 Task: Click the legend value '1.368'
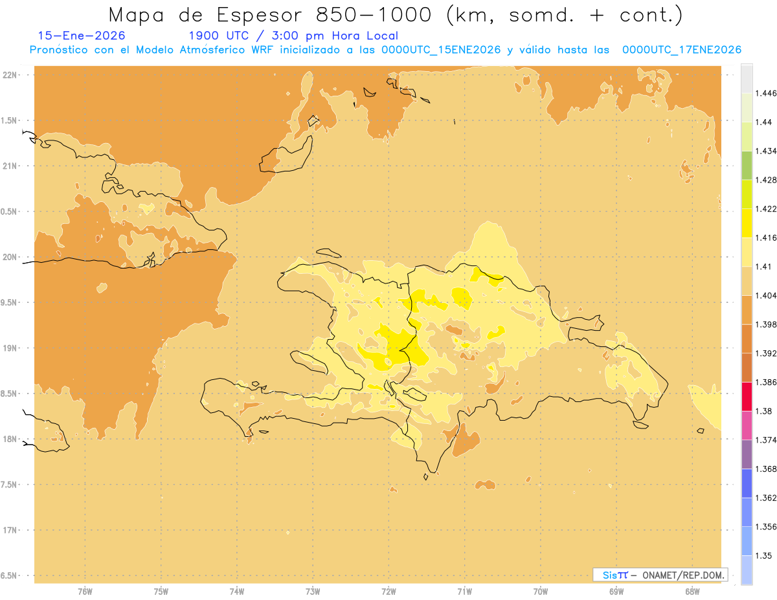click(766, 469)
